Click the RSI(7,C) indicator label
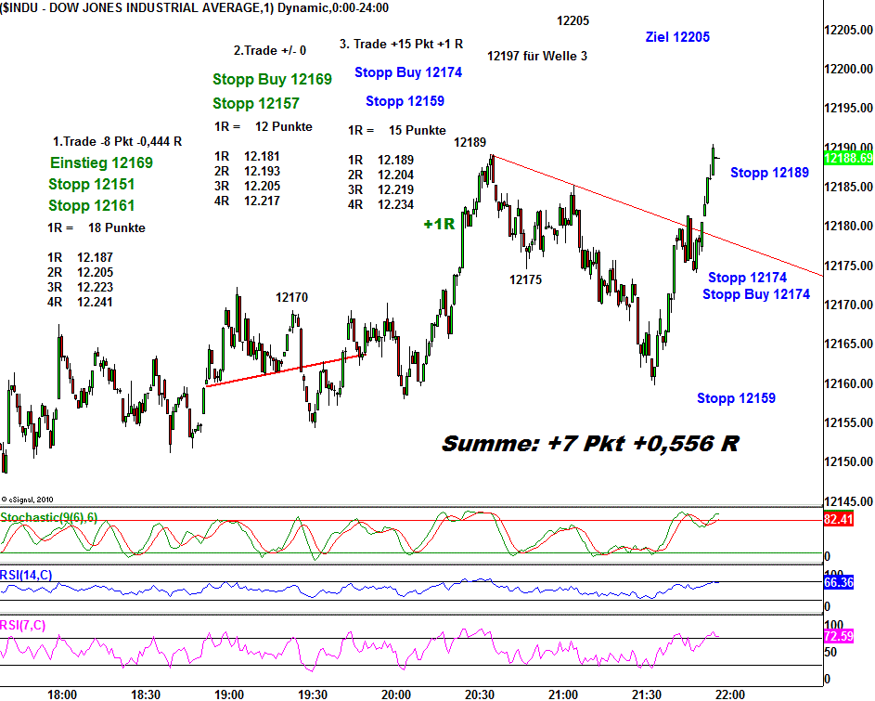The image size is (875, 701). (x=24, y=624)
